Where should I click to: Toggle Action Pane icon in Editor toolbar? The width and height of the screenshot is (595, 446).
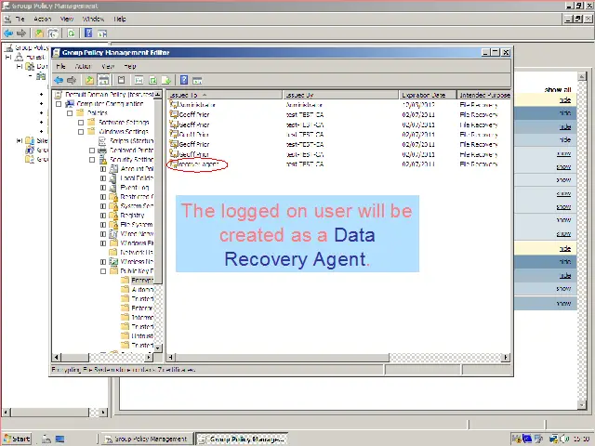197,81
